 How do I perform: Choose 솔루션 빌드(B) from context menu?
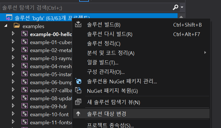point(141,25)
